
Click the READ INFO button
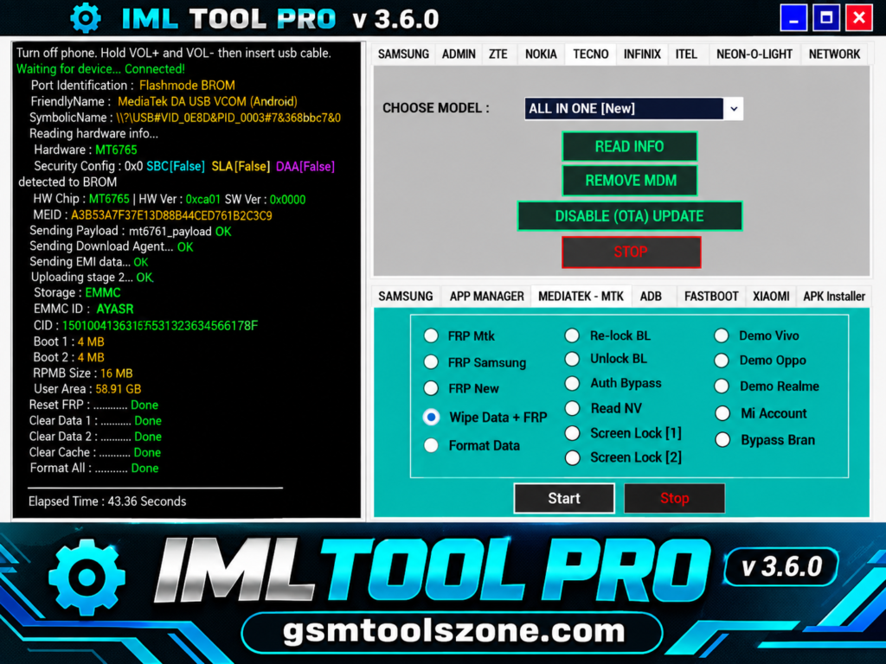click(x=630, y=147)
